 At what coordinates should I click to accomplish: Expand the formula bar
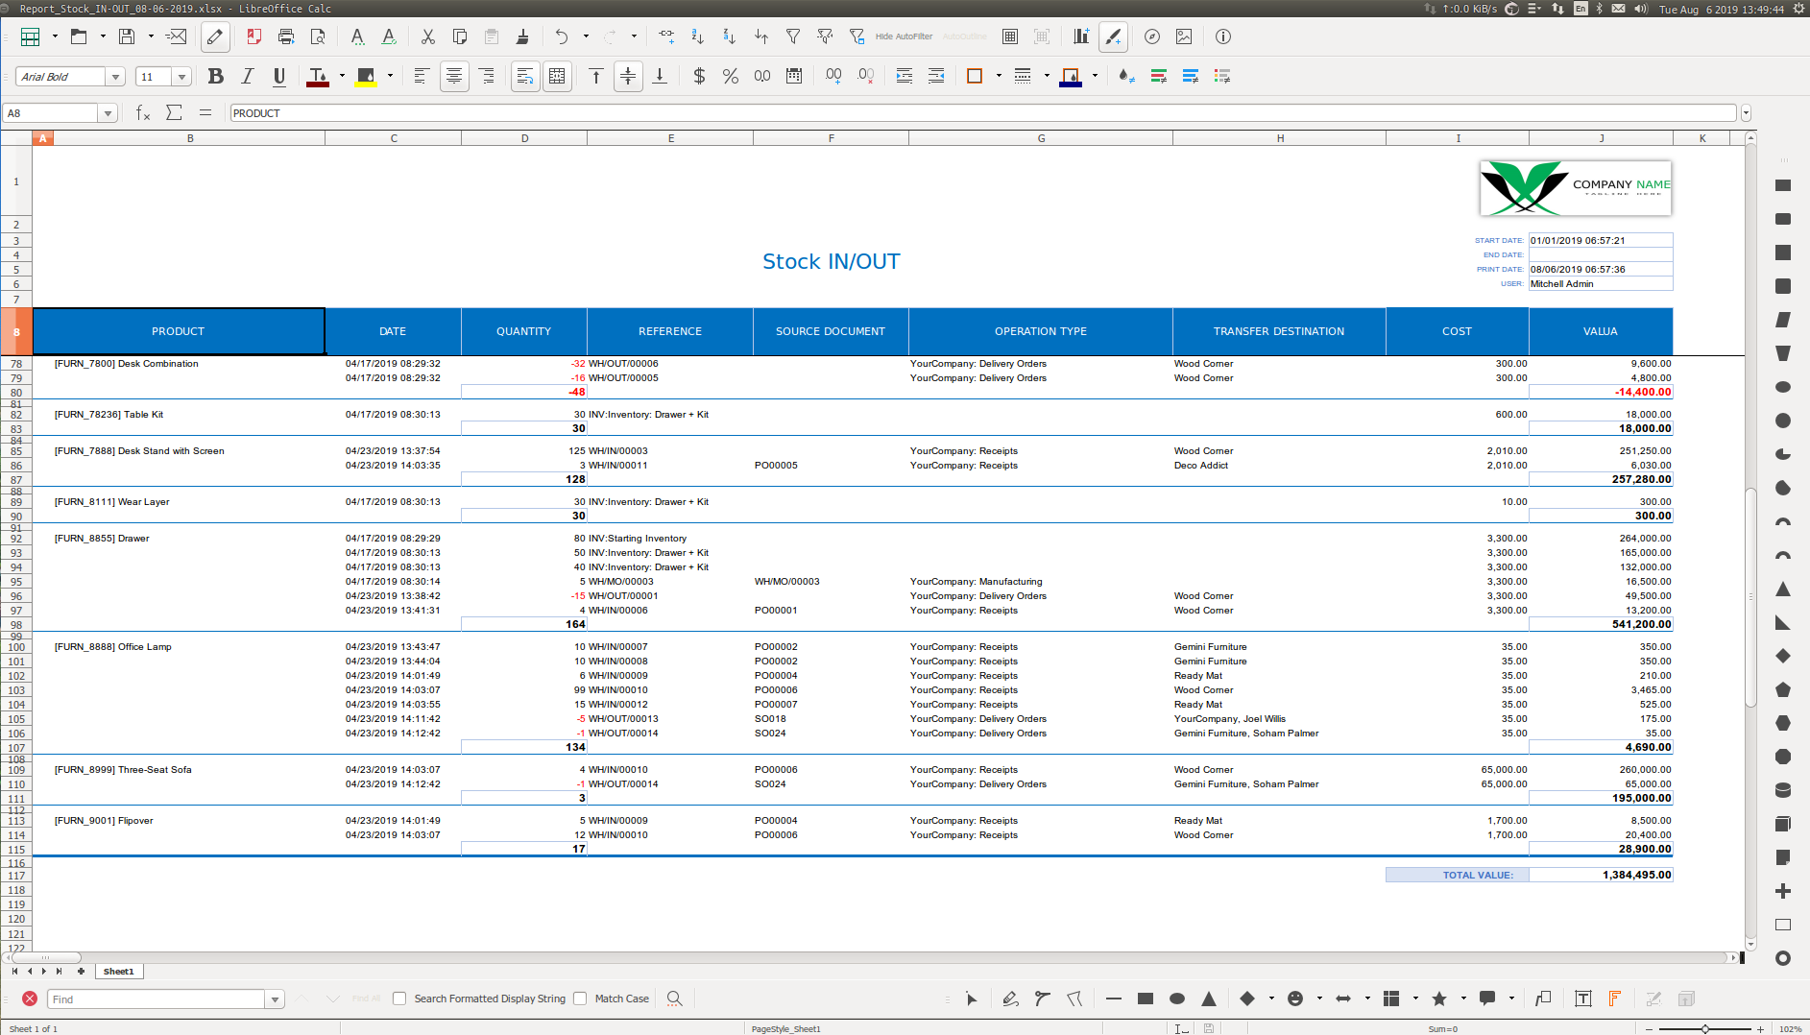(1746, 113)
